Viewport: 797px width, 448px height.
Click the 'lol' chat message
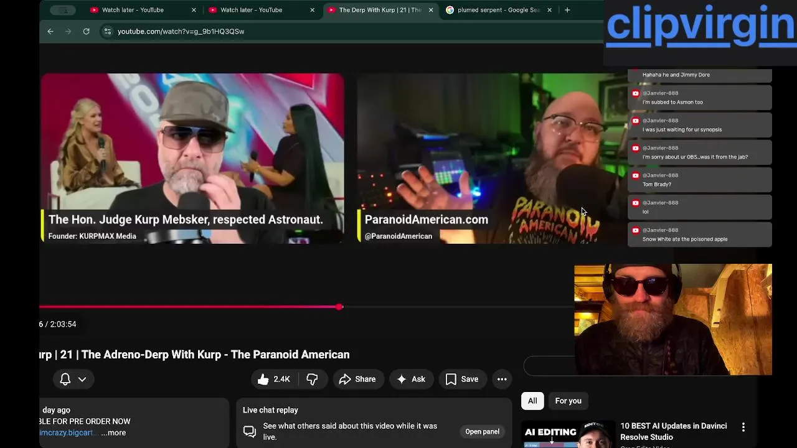click(700, 207)
